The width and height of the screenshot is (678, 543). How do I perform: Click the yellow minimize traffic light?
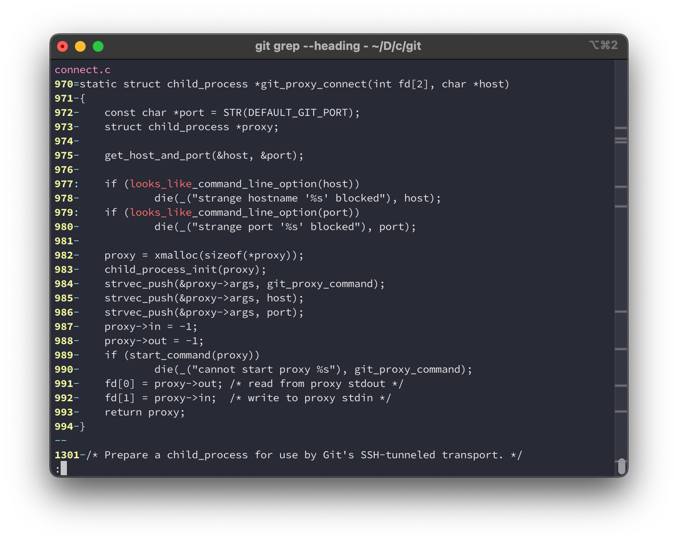pos(80,46)
